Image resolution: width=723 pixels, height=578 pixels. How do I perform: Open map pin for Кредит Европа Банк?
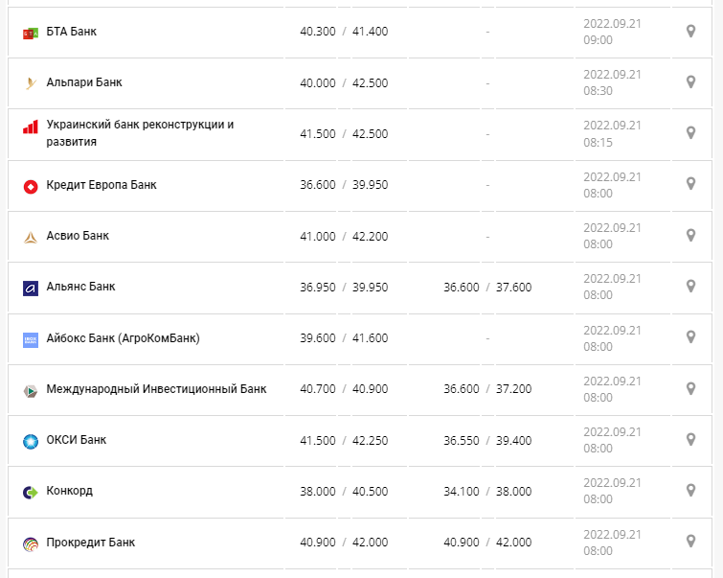point(690,184)
